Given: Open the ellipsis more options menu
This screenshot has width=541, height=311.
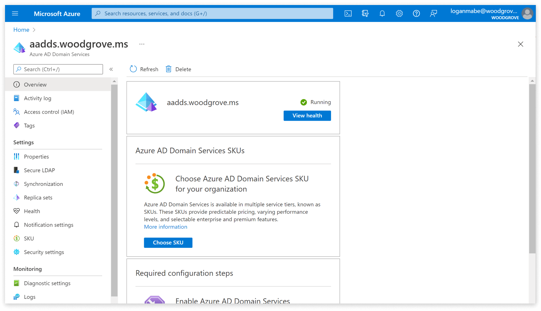Looking at the screenshot, I should [142, 44].
